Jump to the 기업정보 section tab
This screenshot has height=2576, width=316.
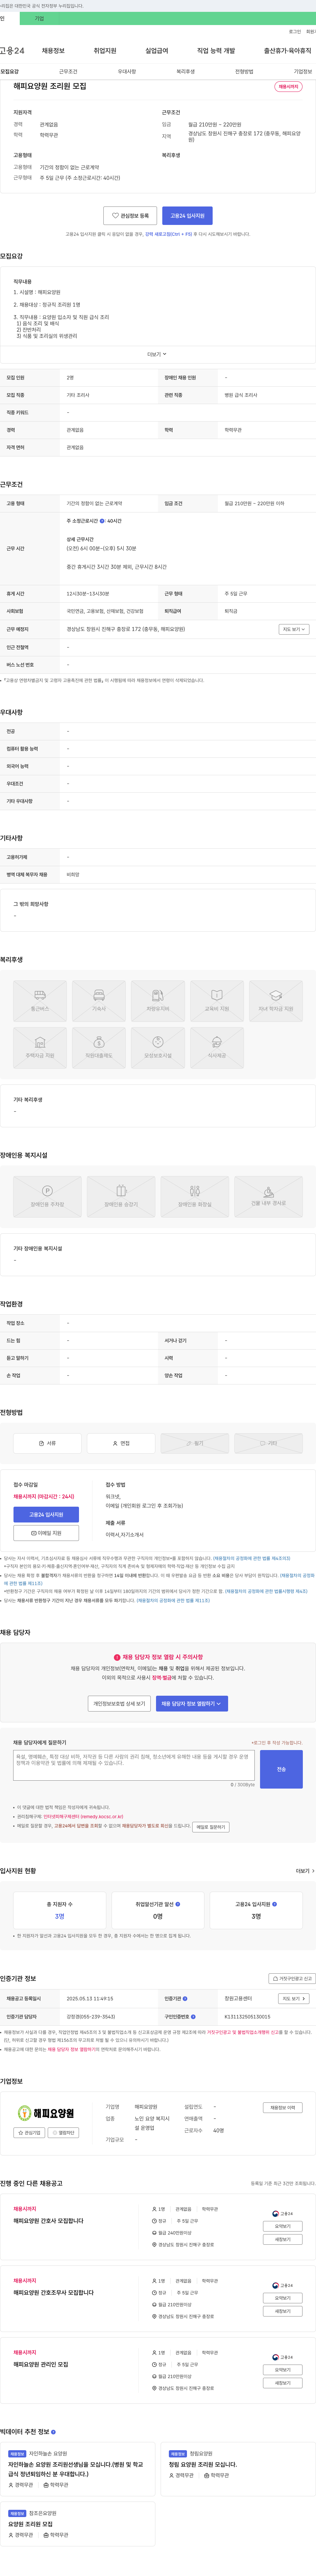[303, 72]
